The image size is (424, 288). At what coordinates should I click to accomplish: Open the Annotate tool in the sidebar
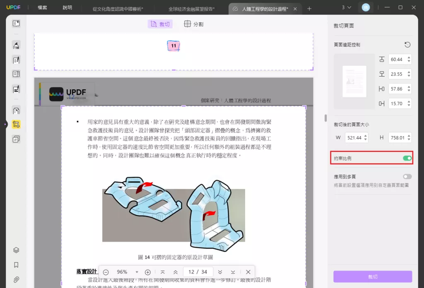tap(16, 46)
